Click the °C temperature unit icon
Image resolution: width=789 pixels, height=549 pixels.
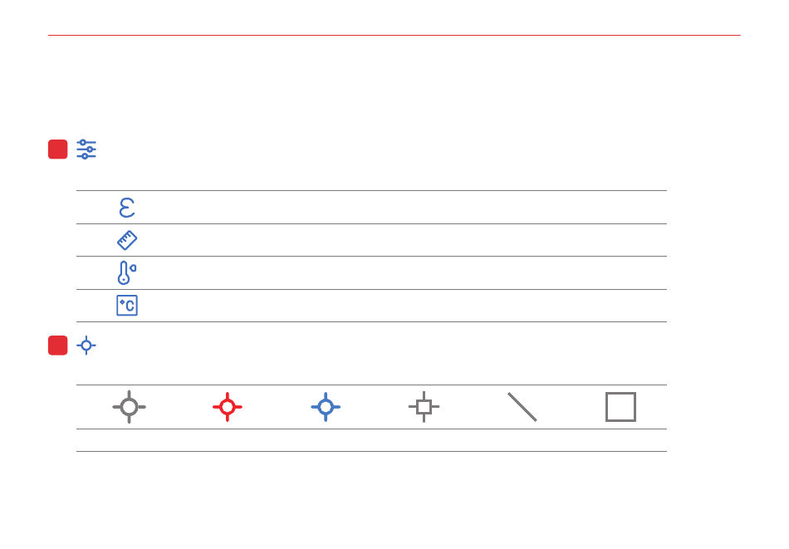tap(127, 306)
